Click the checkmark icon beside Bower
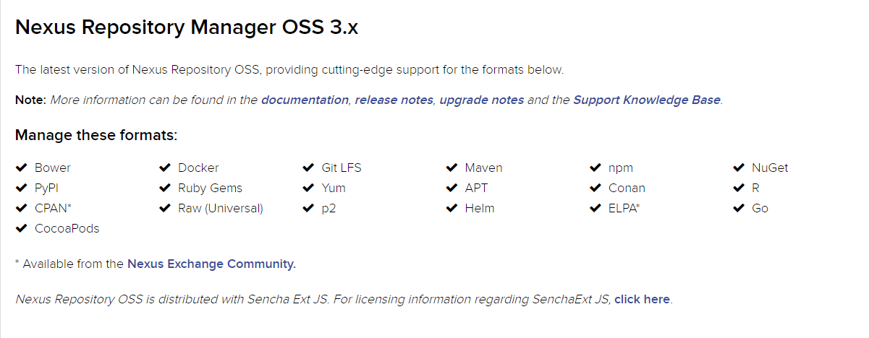The width and height of the screenshot is (869, 338). (21, 168)
